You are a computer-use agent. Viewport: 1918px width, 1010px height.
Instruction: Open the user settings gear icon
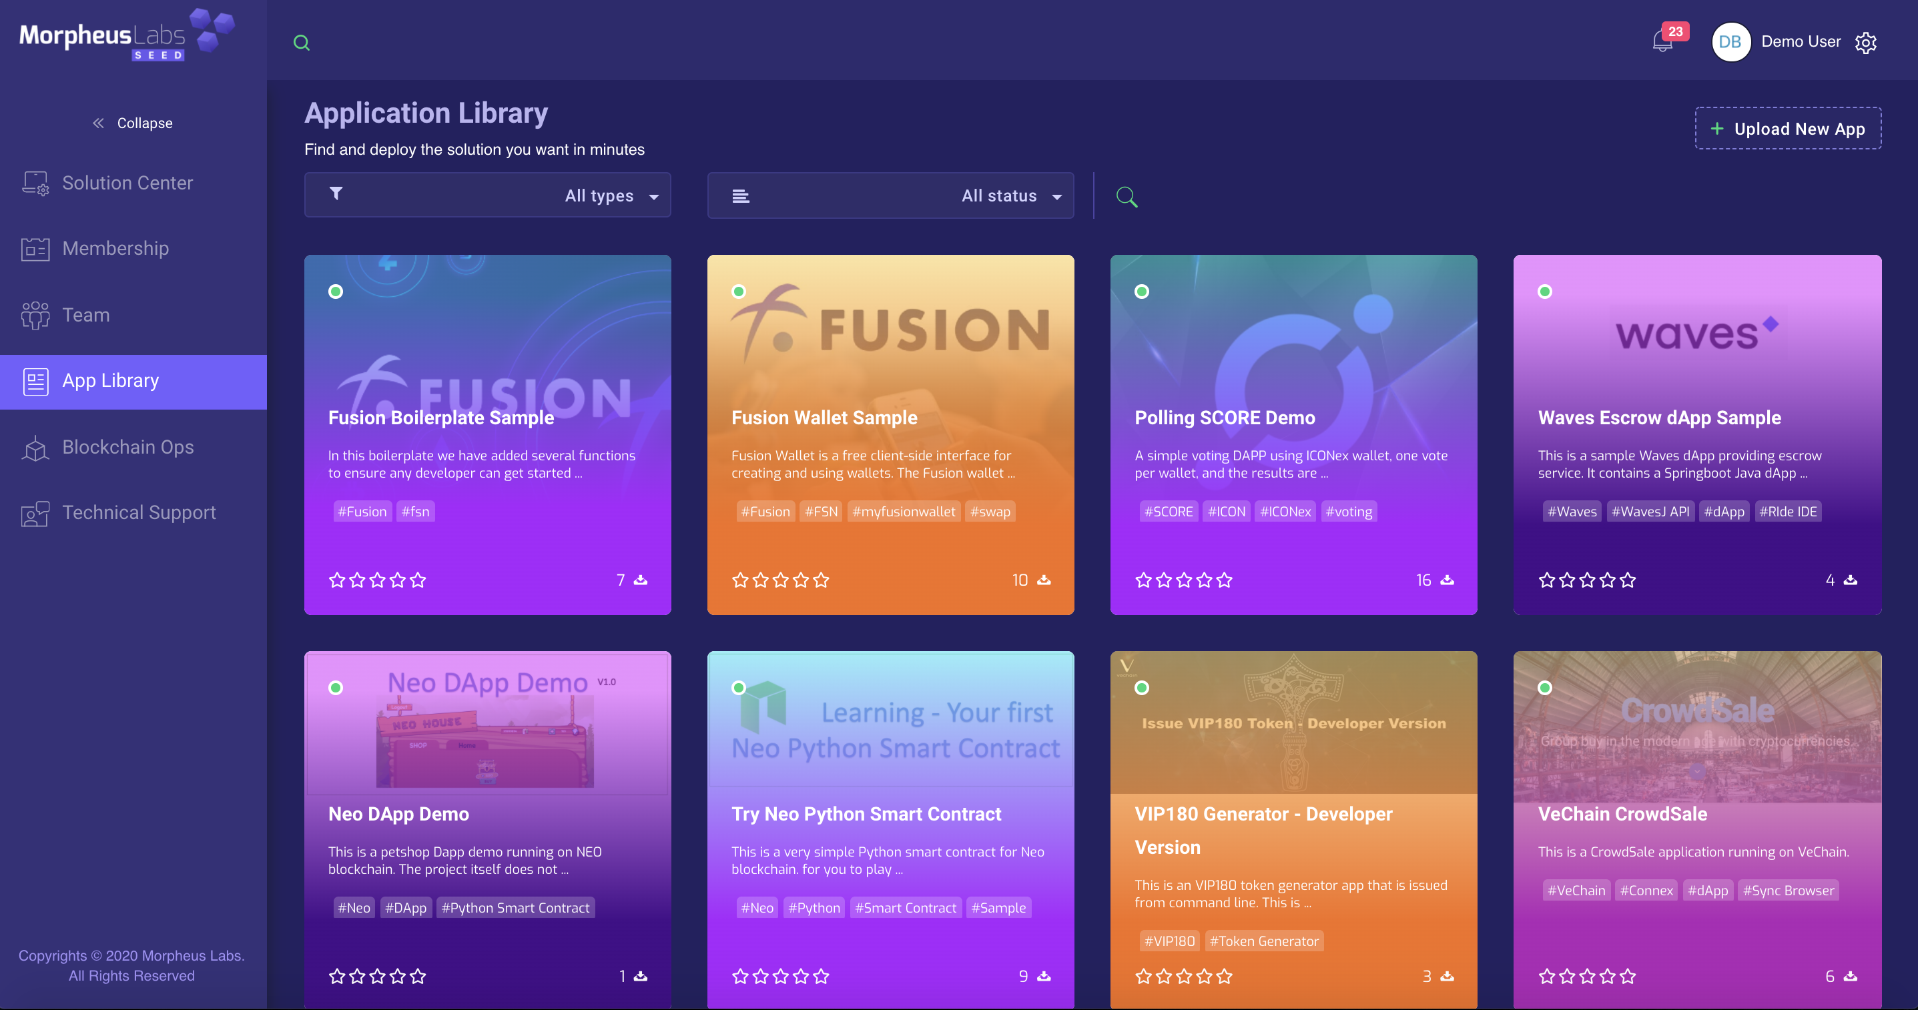point(1865,43)
